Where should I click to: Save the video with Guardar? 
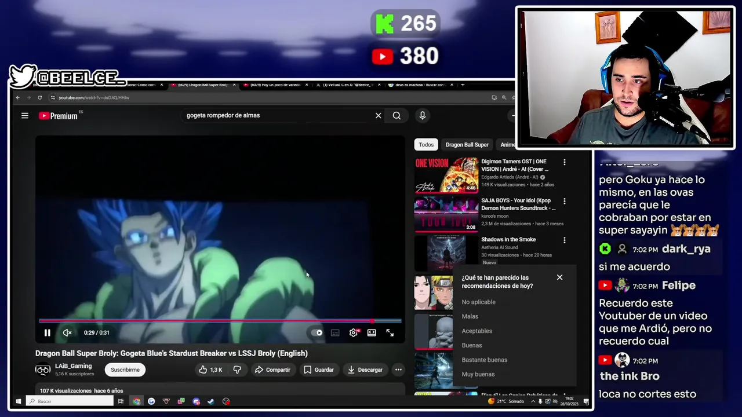tap(319, 370)
